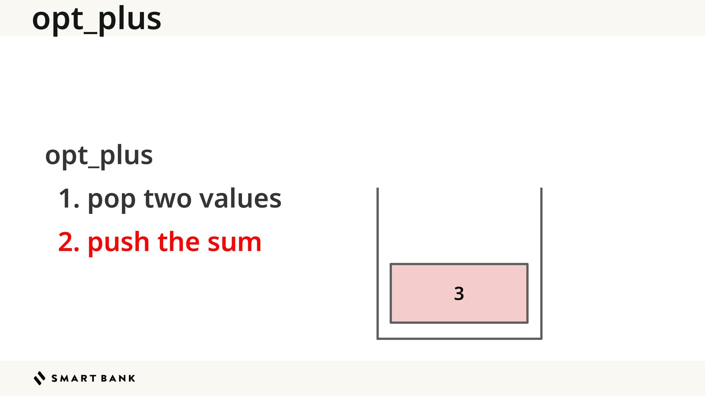This screenshot has height=396, width=705.
Task: Click the SmartBank logo icon
Action: point(39,378)
